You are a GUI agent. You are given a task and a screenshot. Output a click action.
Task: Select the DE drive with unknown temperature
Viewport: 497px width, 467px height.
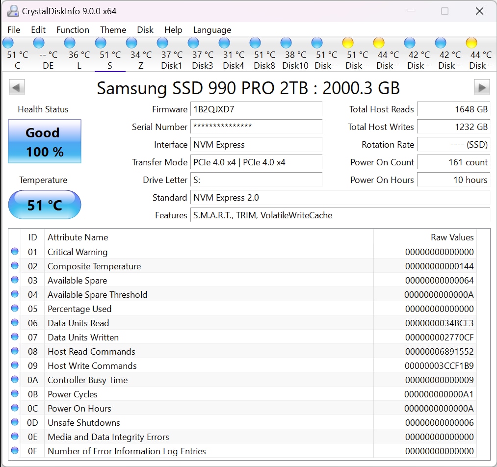[x=39, y=43]
